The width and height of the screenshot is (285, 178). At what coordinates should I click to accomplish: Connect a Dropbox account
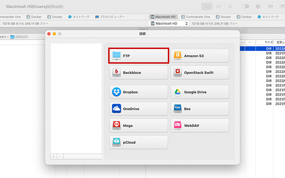[x=138, y=92]
